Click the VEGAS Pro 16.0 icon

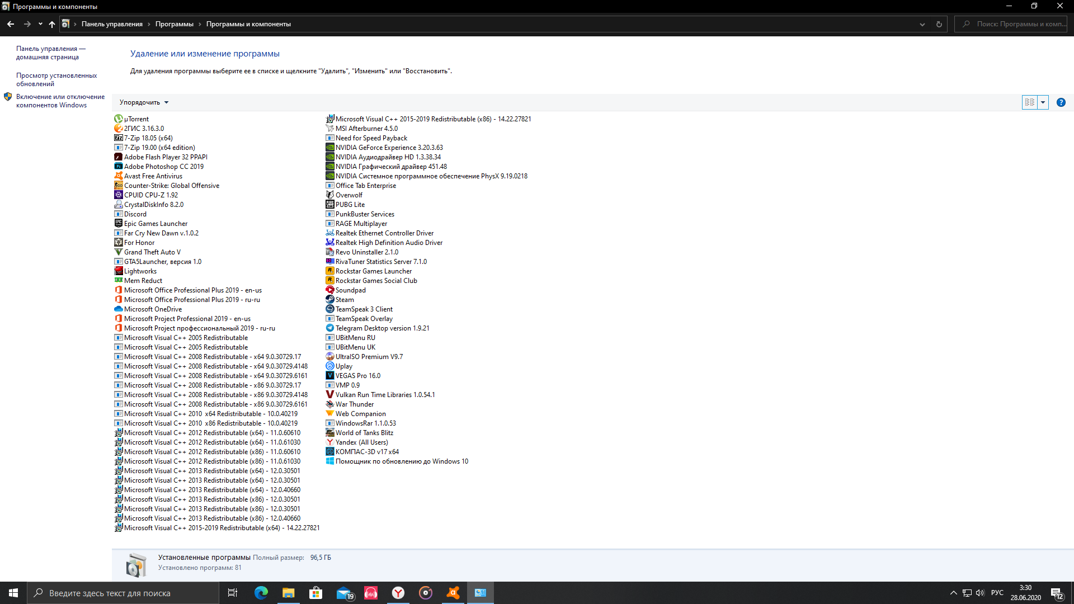click(329, 376)
